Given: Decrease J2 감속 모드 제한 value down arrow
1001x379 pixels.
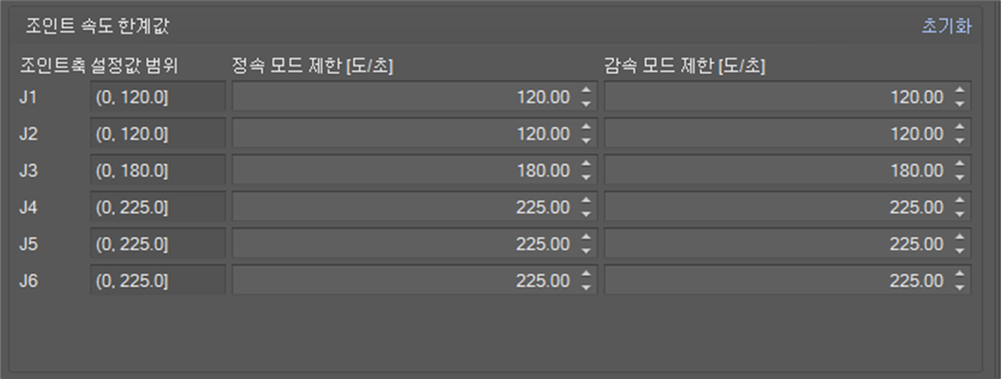Looking at the screenshot, I should pyautogui.click(x=959, y=139).
